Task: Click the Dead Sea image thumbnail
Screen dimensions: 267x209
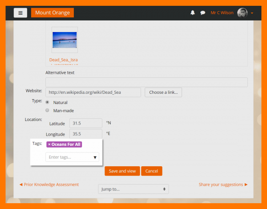Action: (65, 40)
